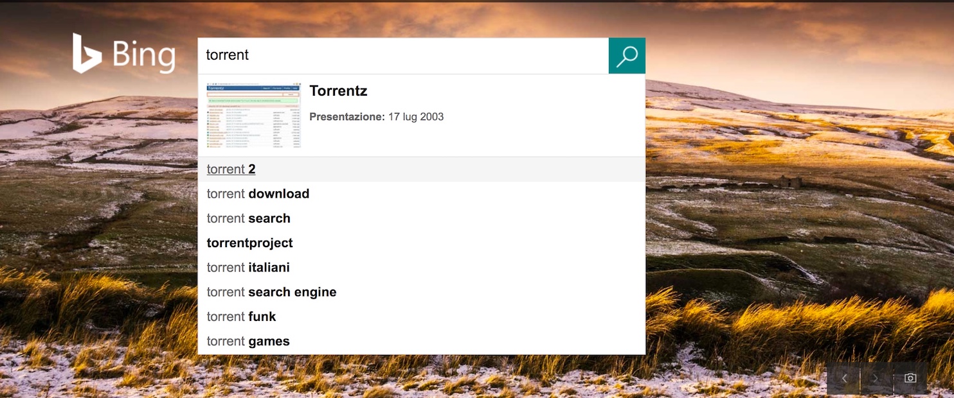Click the magnifying glass search button
Image resolution: width=954 pixels, height=398 pixels.
point(627,56)
